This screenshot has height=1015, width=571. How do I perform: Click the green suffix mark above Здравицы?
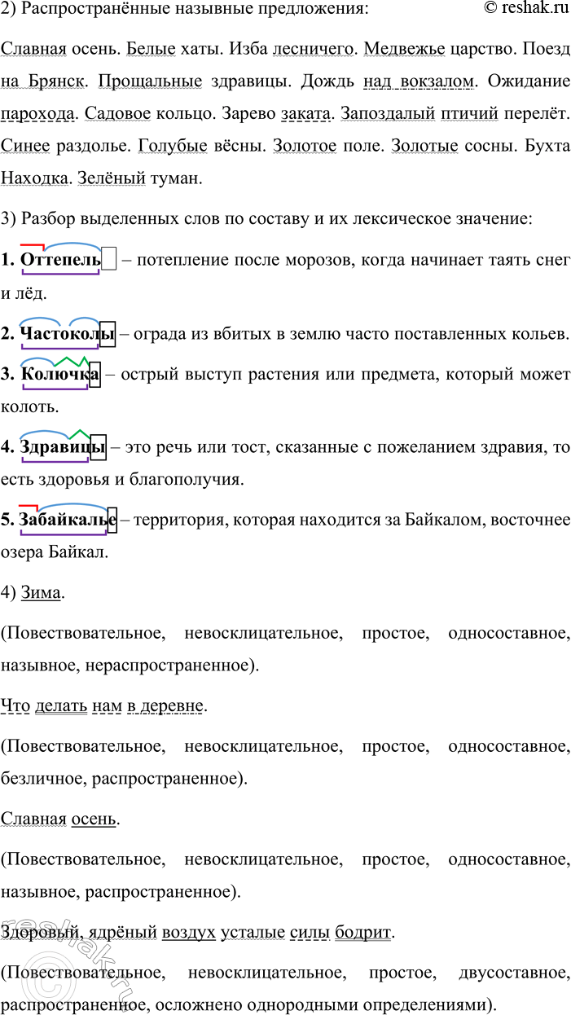79,433
